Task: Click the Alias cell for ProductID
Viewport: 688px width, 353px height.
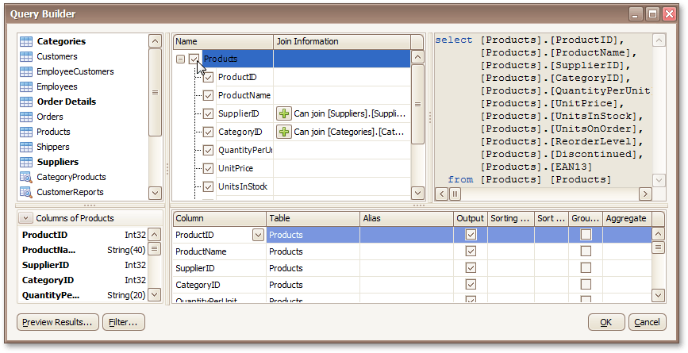Action: click(406, 235)
